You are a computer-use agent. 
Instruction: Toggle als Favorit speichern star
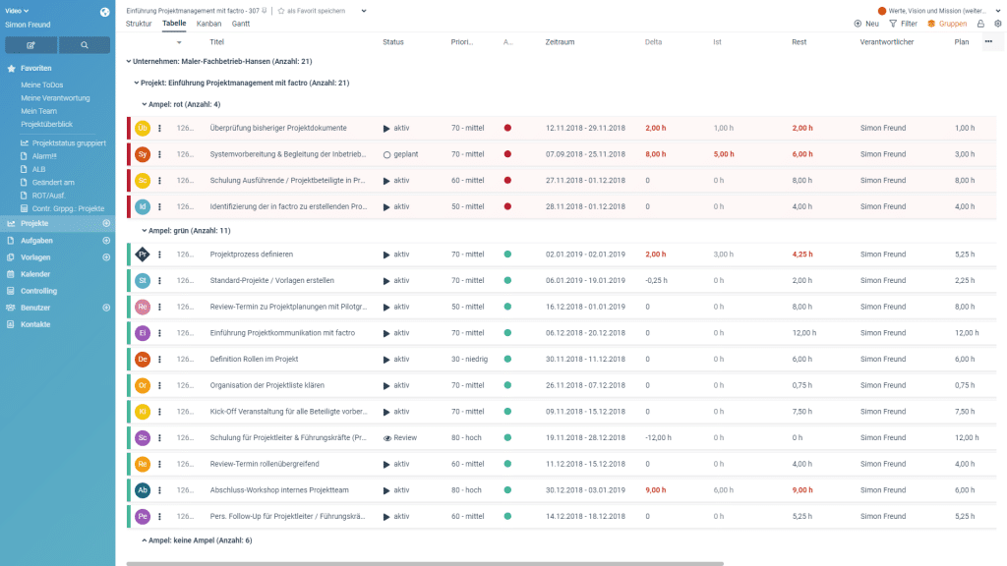281,11
